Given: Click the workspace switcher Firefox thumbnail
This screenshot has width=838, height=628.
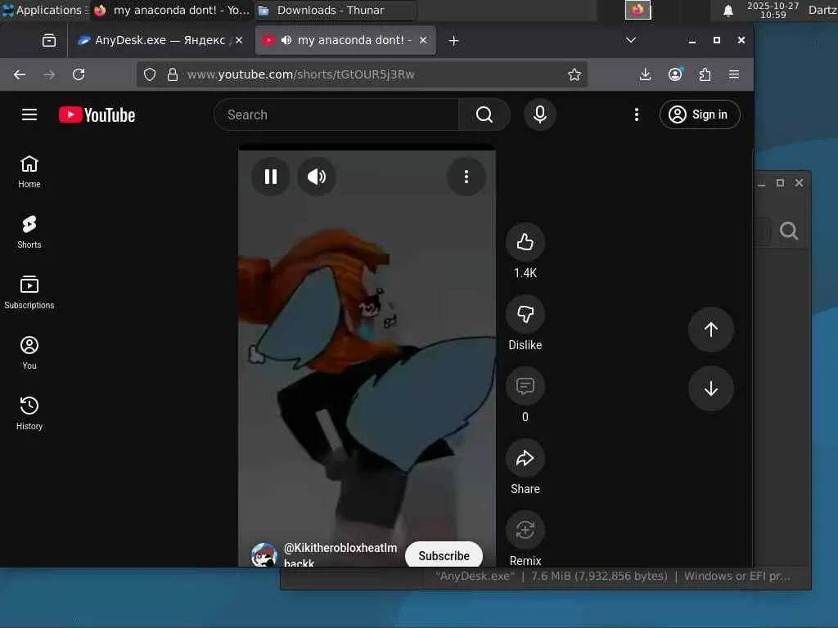Looking at the screenshot, I should coord(638,10).
